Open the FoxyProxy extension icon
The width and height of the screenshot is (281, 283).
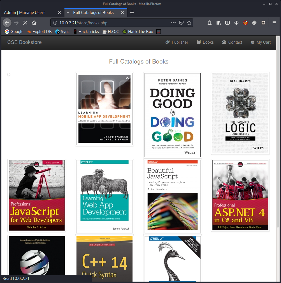(x=245, y=23)
